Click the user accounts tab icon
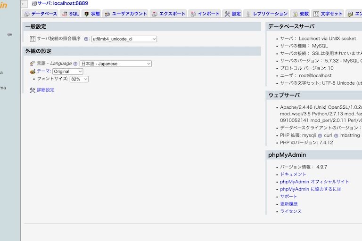 [x=107, y=14]
